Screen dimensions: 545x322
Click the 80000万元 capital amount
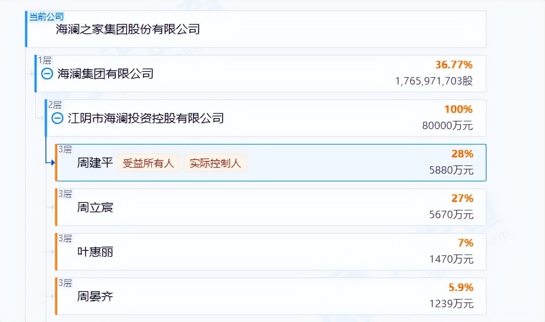pyautogui.click(x=447, y=125)
